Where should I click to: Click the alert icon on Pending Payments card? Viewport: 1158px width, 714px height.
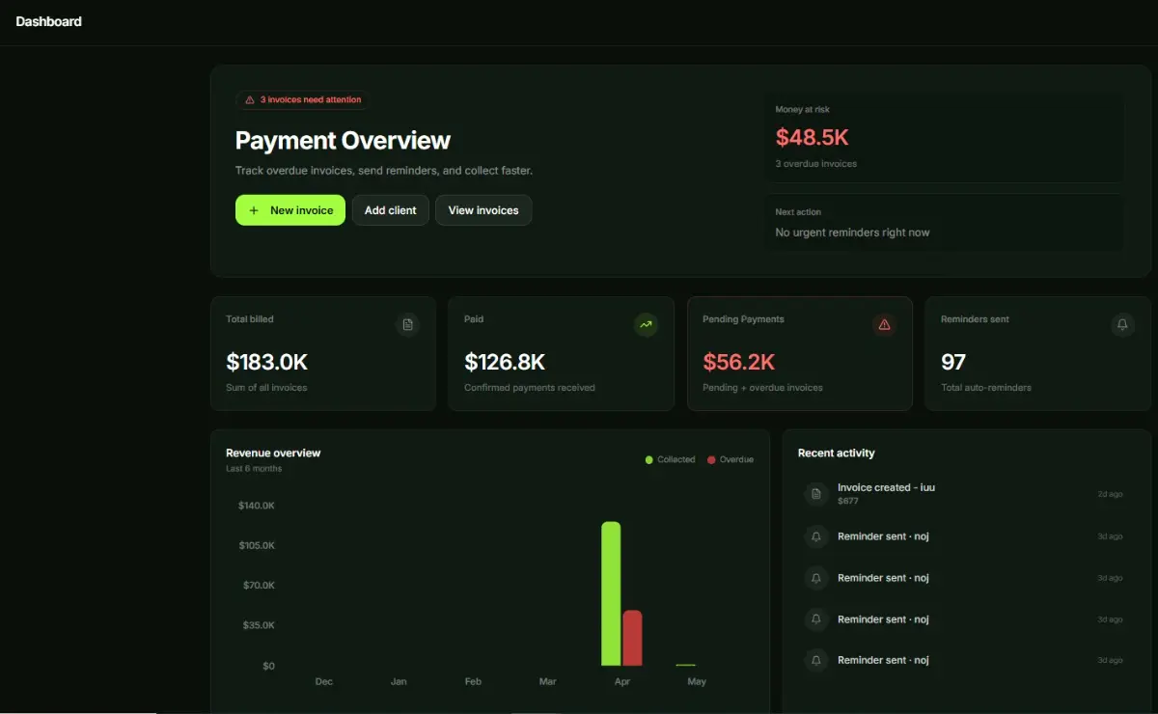click(x=884, y=325)
